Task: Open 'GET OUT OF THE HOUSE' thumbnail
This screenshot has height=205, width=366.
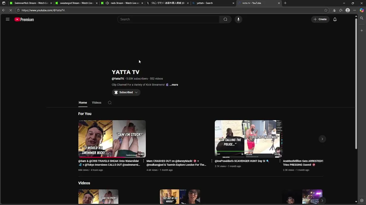Action: coord(180,197)
